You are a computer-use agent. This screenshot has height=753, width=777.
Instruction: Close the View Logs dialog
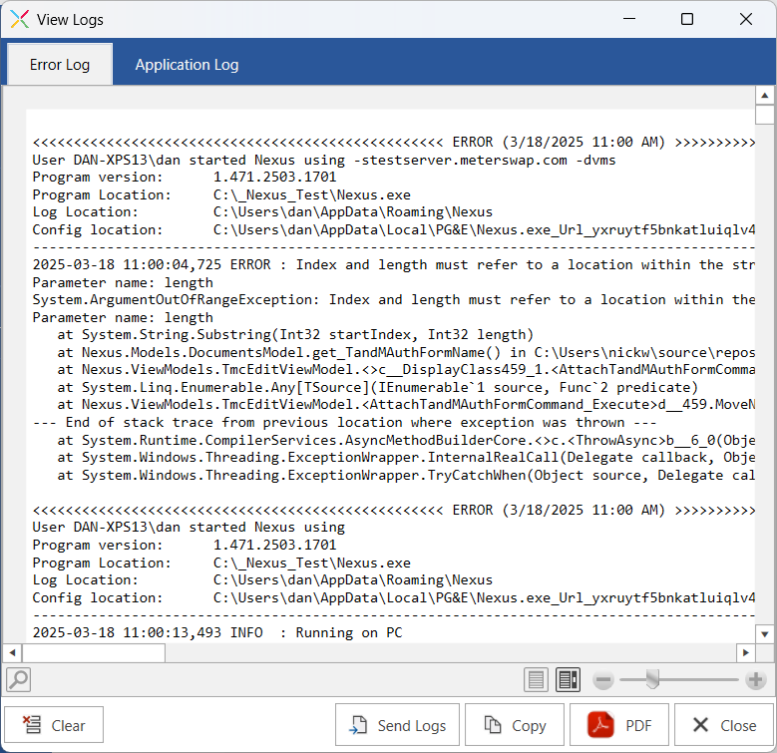click(724, 725)
